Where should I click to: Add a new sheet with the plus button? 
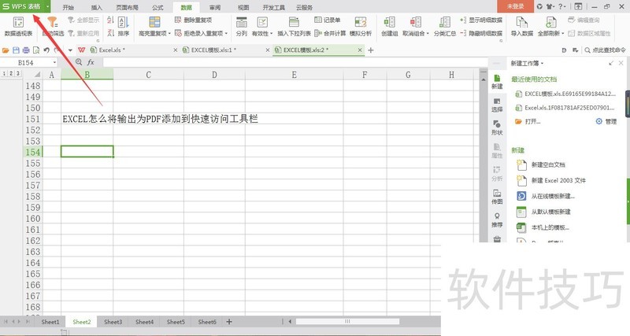(x=229, y=322)
